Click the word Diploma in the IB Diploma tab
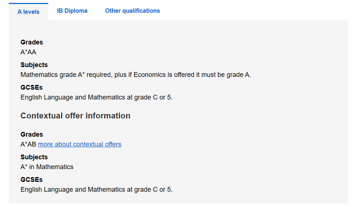Viewport: 356px width, 207px height. pos(76,11)
